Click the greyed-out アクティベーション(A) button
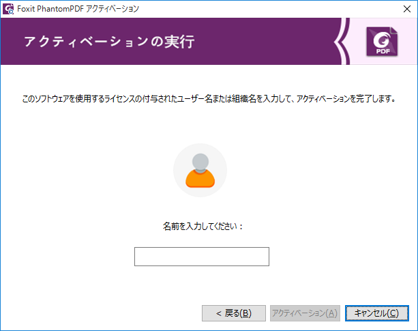 click(305, 313)
